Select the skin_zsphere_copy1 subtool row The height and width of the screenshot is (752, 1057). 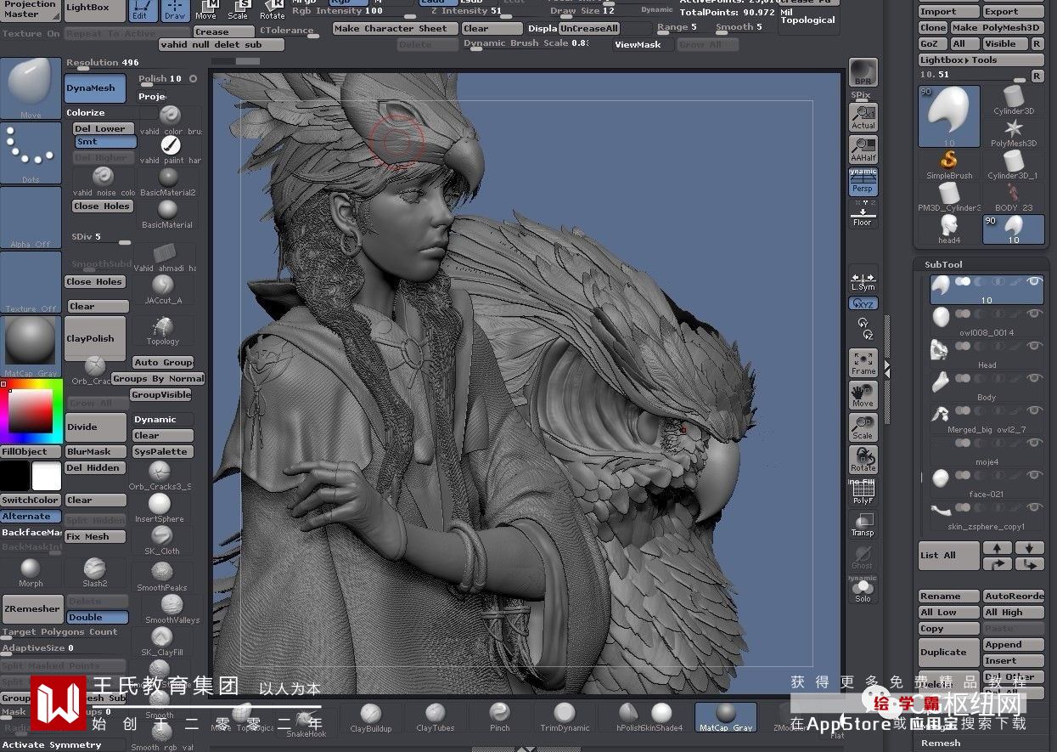point(987,515)
